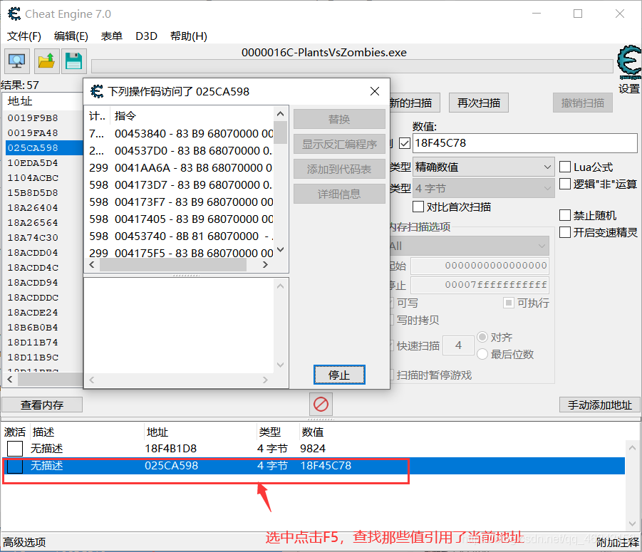Image resolution: width=642 pixels, height=552 pixels.
Task: Click the 显示反汇编程序 button
Action: pos(339,144)
